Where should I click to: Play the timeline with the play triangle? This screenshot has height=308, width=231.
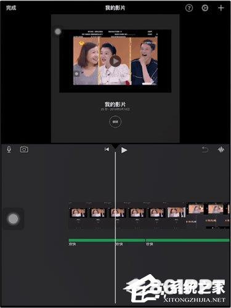[x=124, y=150]
